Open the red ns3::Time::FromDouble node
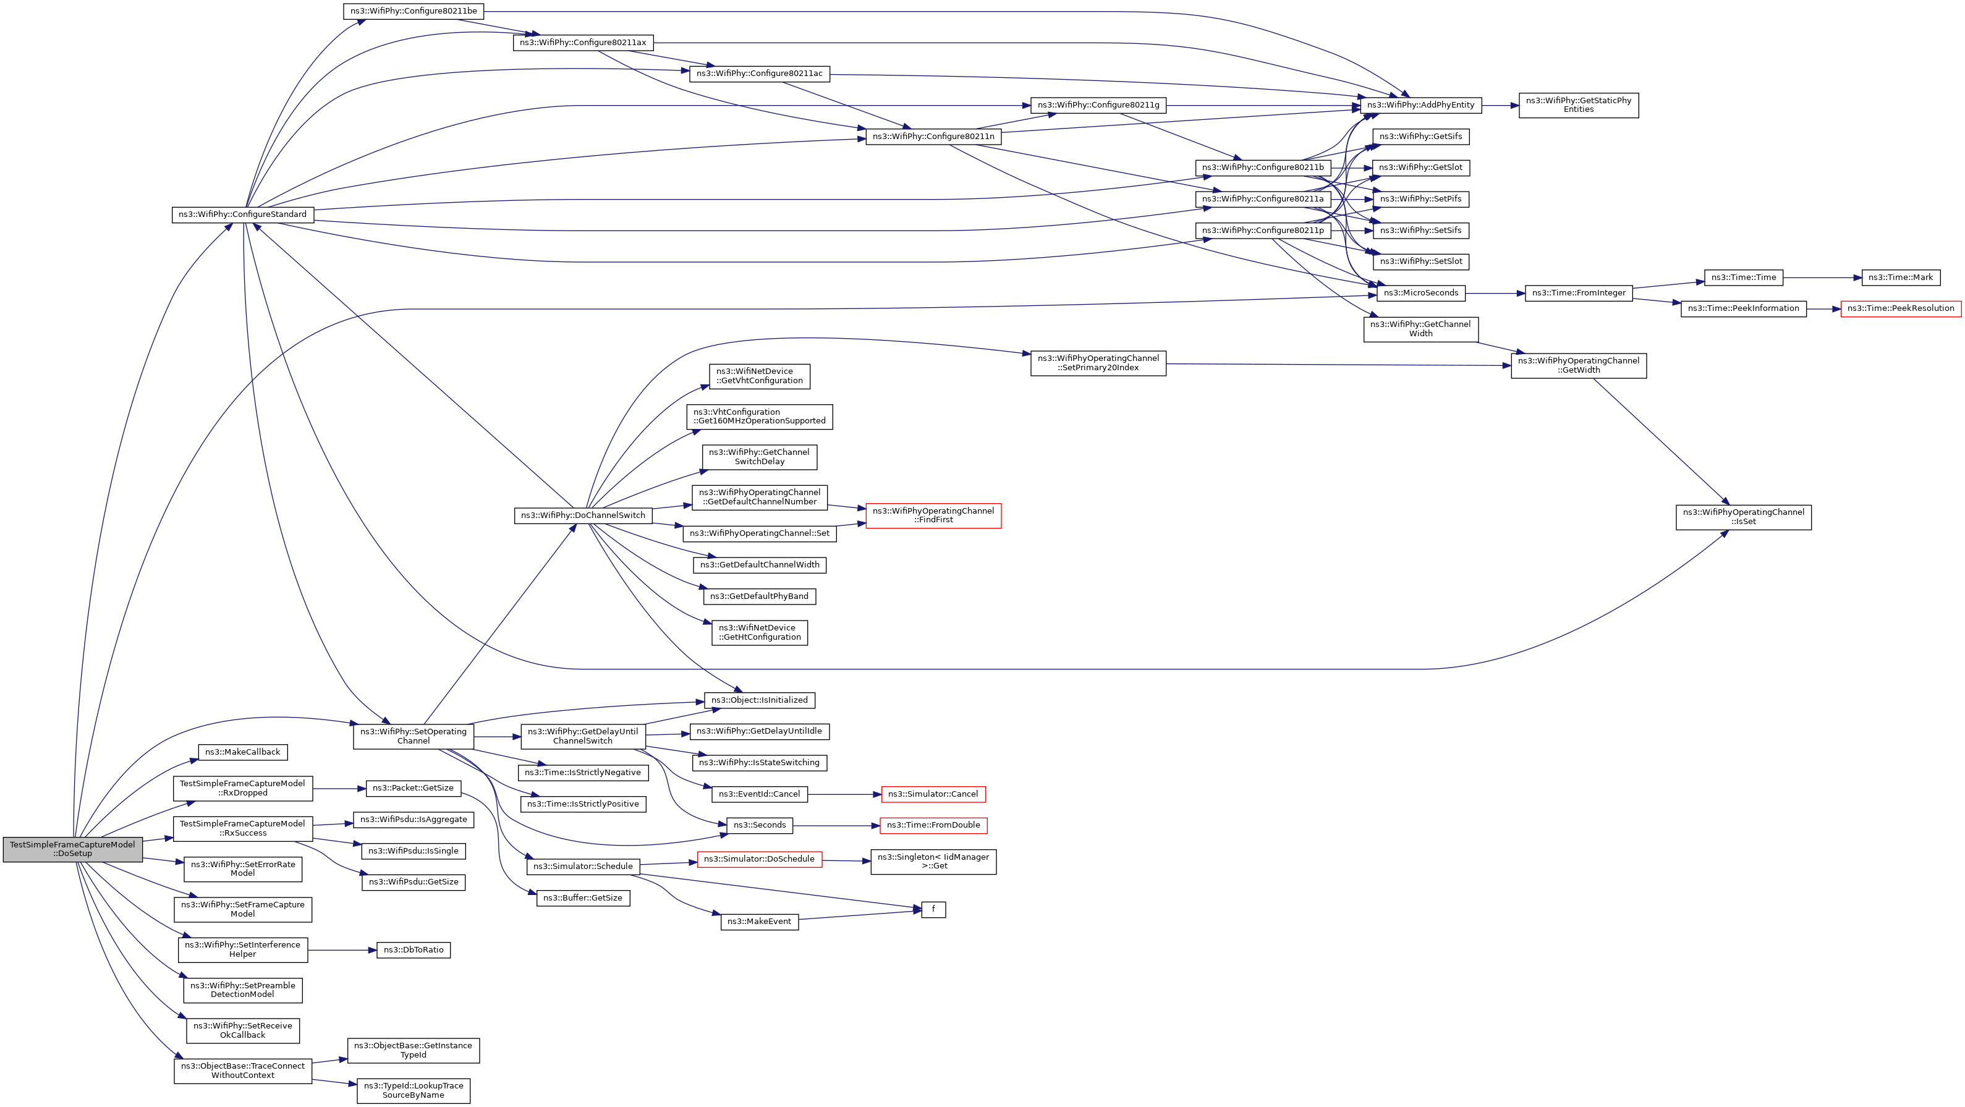This screenshot has width=1965, height=1107. 933,826
